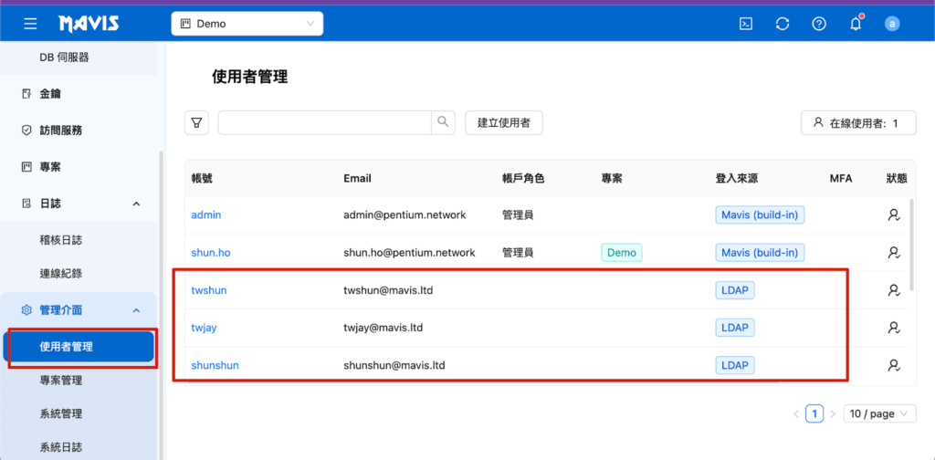Open the terminal console icon
Image resolution: width=935 pixels, height=460 pixels.
tap(746, 24)
